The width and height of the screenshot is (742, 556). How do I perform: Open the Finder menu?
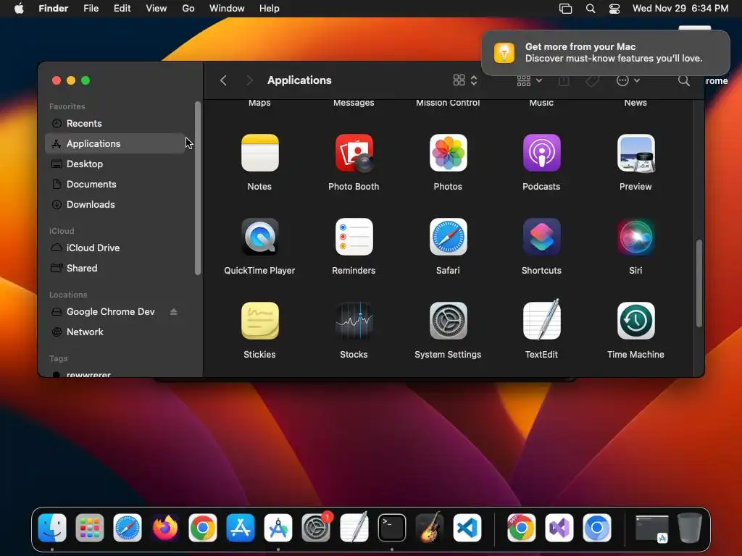54,9
